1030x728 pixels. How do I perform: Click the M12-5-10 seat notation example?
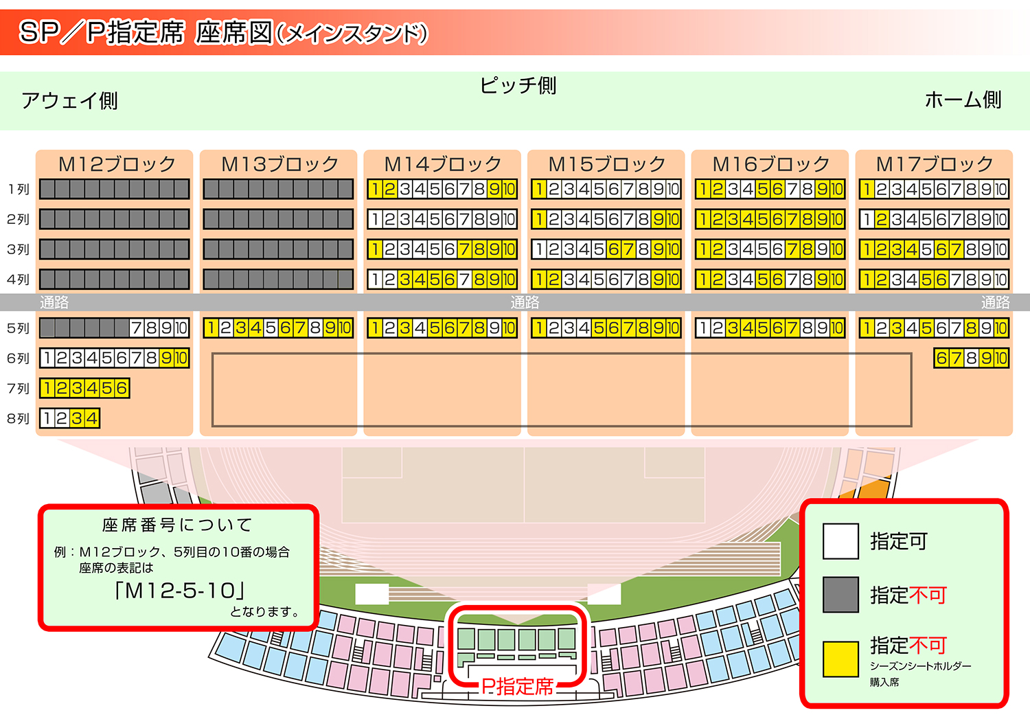[x=180, y=590]
